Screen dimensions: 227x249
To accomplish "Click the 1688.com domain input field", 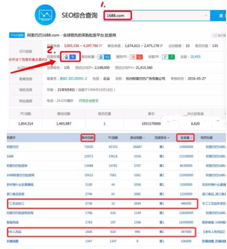I will click(157, 16).
